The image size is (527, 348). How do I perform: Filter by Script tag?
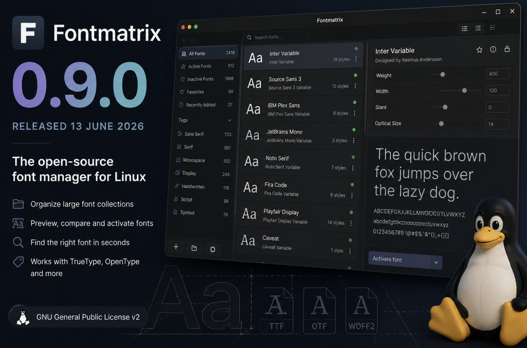point(201,200)
